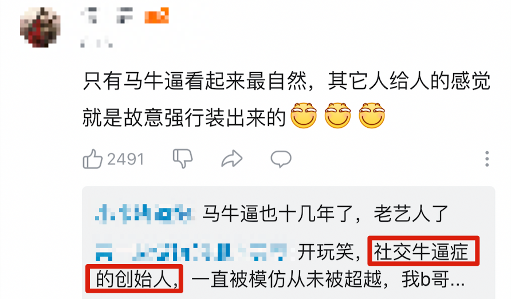Screen dimensions: 511x299
Task: Dislike the comment with thumbs-down icon
Action: [183, 159]
